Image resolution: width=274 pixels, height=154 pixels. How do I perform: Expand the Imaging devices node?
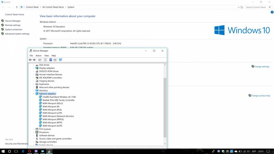pos(33,81)
